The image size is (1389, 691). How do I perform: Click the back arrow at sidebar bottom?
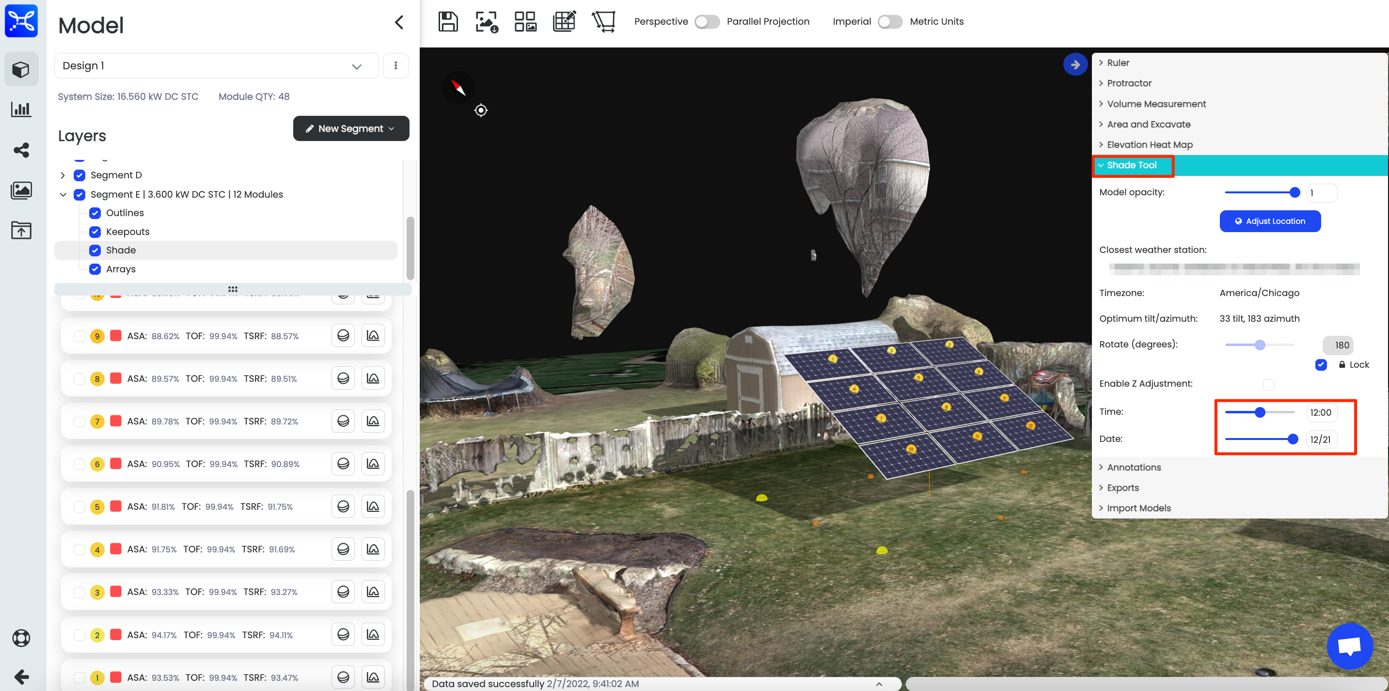click(x=21, y=677)
